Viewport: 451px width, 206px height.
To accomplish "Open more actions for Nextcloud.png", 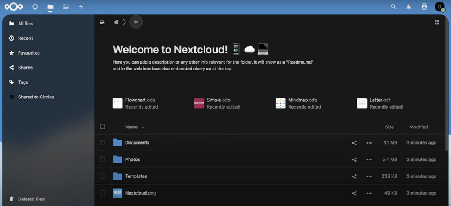I will click(369, 194).
